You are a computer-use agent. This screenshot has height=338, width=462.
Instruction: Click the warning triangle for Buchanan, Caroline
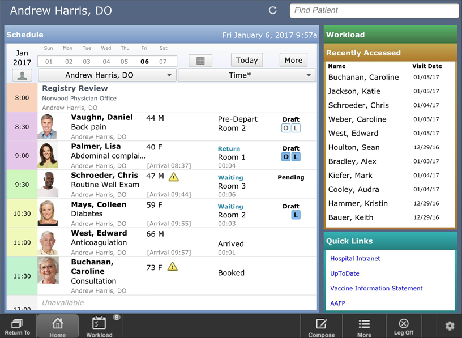coord(173,267)
